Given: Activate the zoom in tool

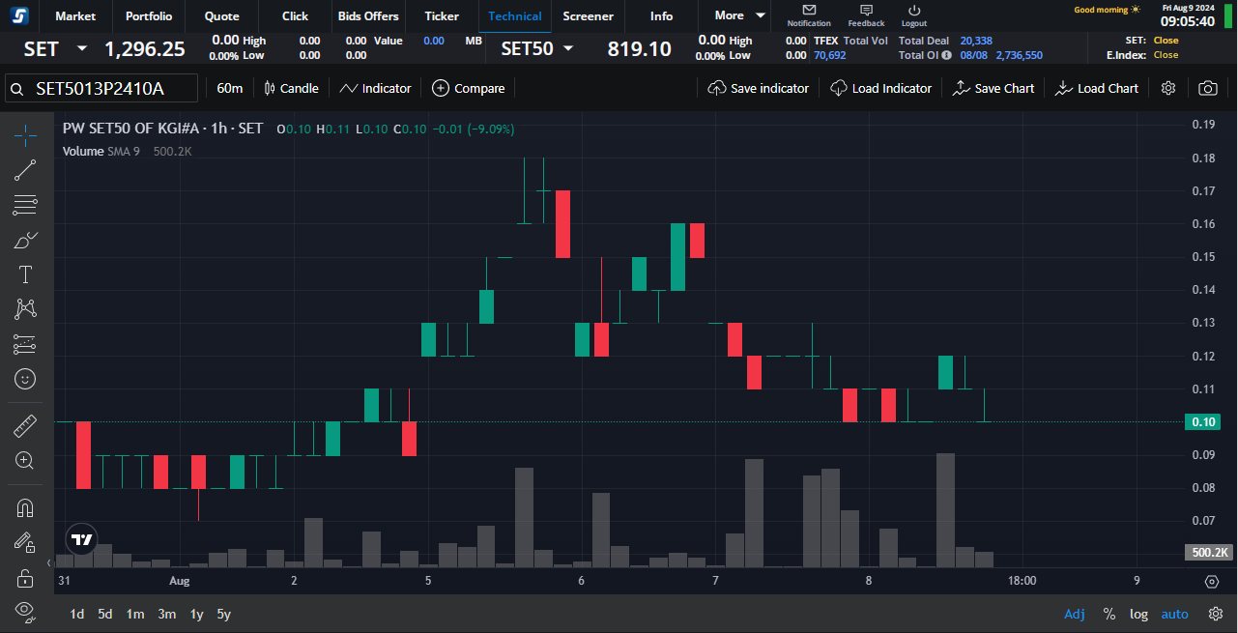Looking at the screenshot, I should click(25, 460).
